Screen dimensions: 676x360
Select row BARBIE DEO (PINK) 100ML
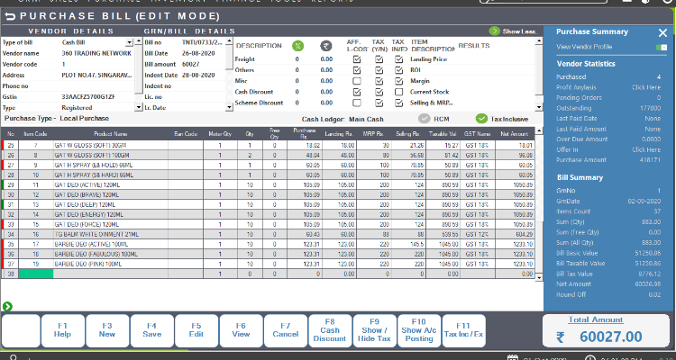click(269, 265)
